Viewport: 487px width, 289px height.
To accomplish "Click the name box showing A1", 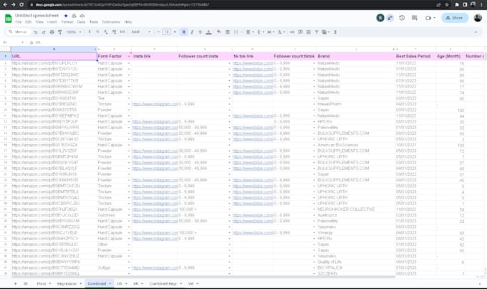I will tap(12, 42).
